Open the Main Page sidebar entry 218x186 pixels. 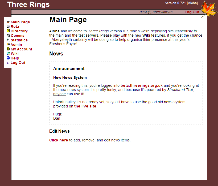(20, 22)
